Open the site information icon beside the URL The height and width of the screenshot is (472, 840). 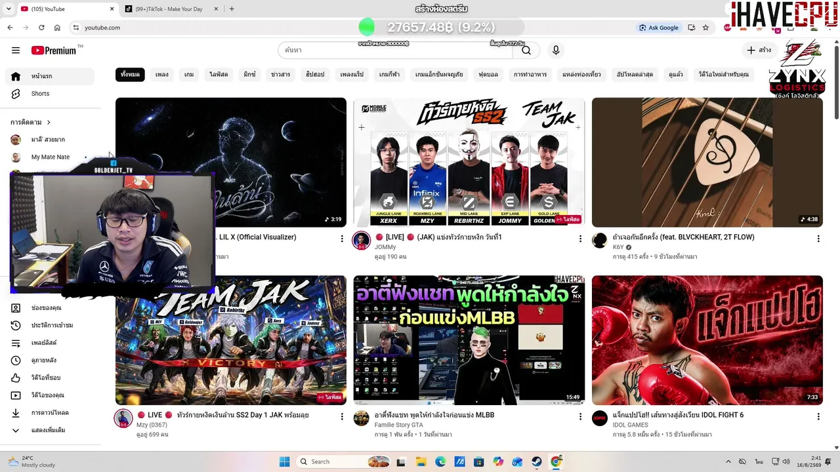pos(76,28)
